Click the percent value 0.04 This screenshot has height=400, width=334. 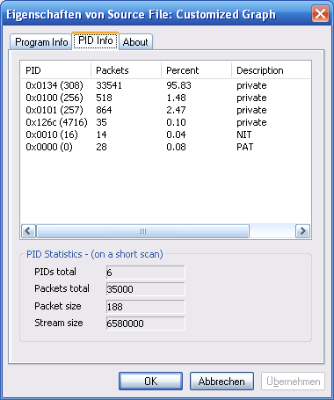tap(176, 135)
